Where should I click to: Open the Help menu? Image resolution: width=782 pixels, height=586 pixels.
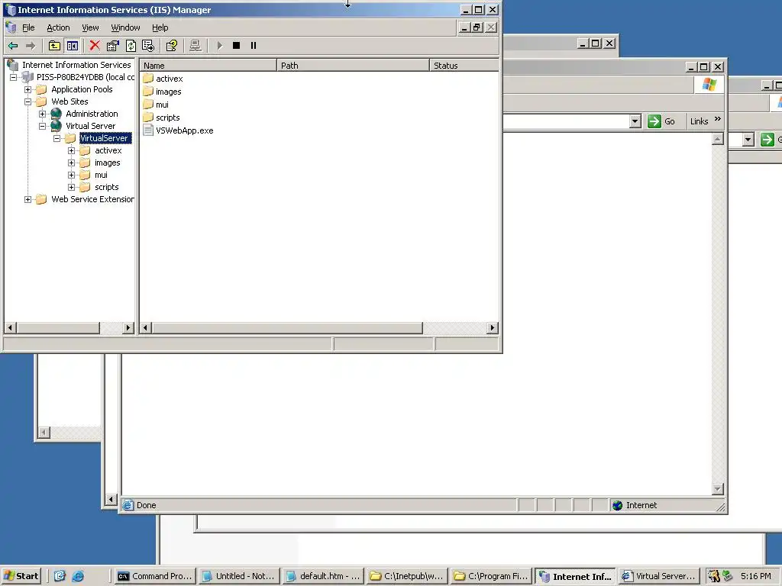tap(160, 28)
